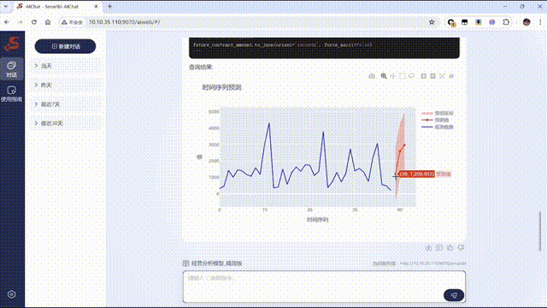
Task: Click the Zoom In chart toolbar icon
Action: pos(424,76)
